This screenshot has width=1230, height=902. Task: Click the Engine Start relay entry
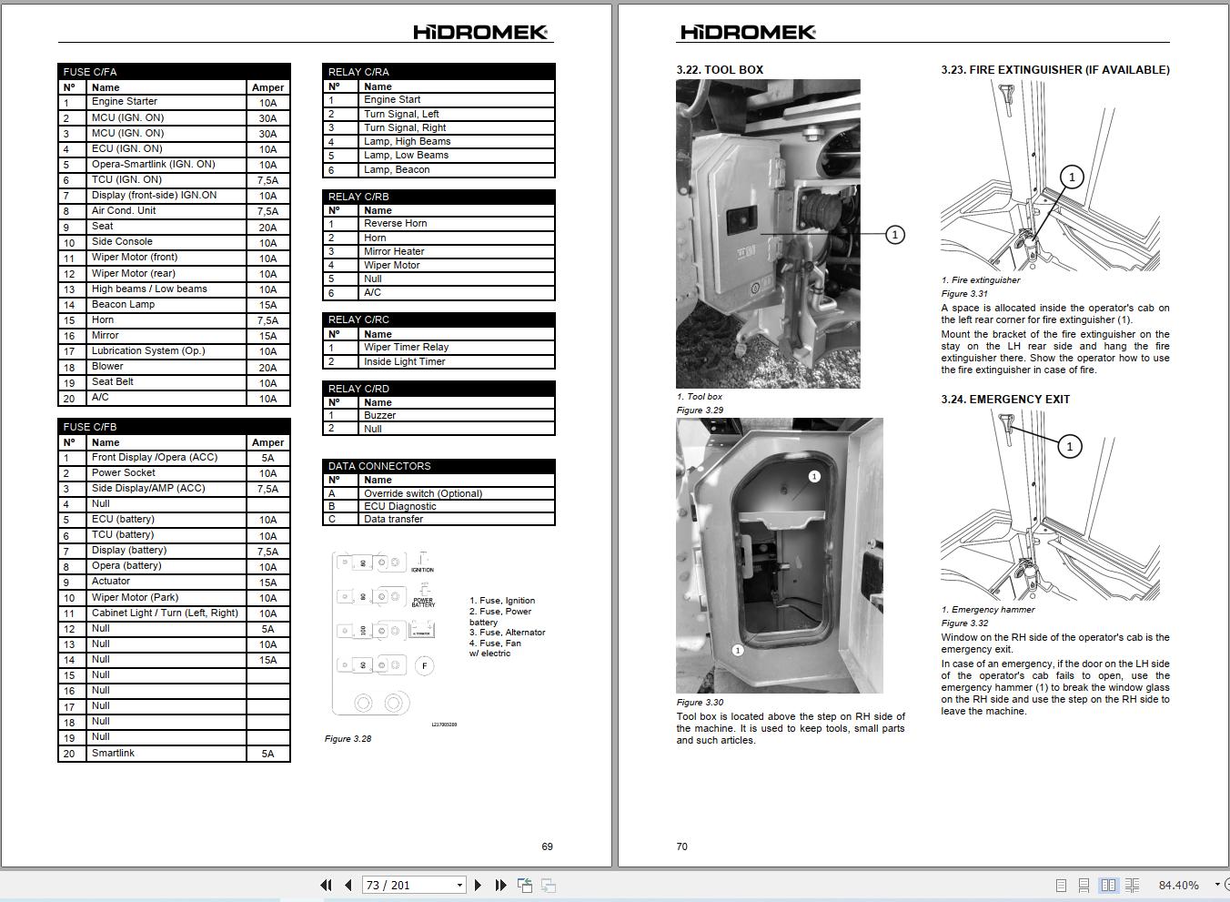click(x=392, y=99)
